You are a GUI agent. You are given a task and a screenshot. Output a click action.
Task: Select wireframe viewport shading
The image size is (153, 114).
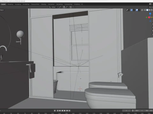145,10
